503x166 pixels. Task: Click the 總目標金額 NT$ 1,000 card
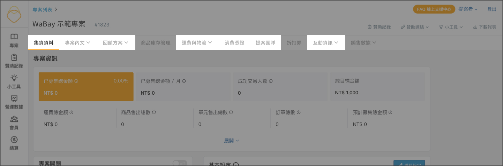click(377, 87)
